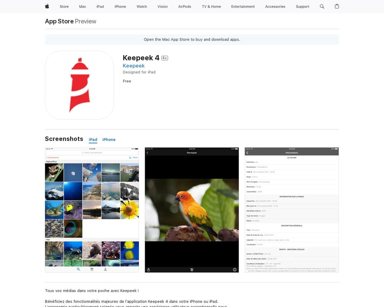Open the Entertainment menu
384x307 pixels.
[243, 6]
